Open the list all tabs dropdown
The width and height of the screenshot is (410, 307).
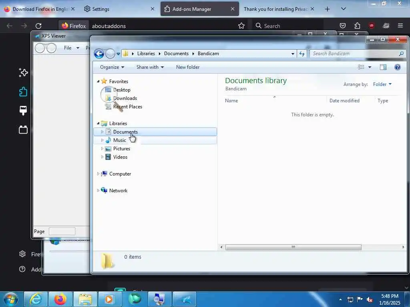pyautogui.click(x=344, y=9)
